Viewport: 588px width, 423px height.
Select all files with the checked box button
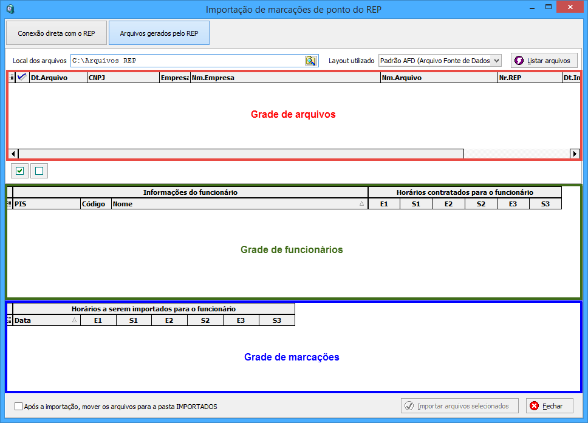[x=19, y=171]
